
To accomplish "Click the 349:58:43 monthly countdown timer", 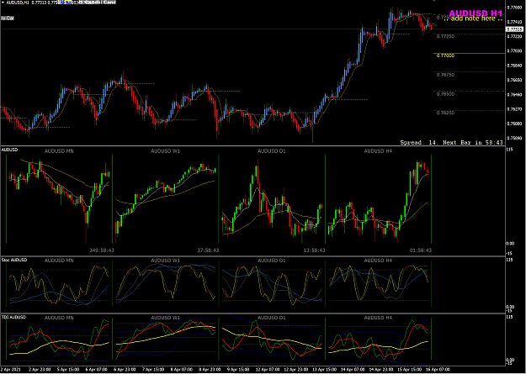I will [102, 250].
